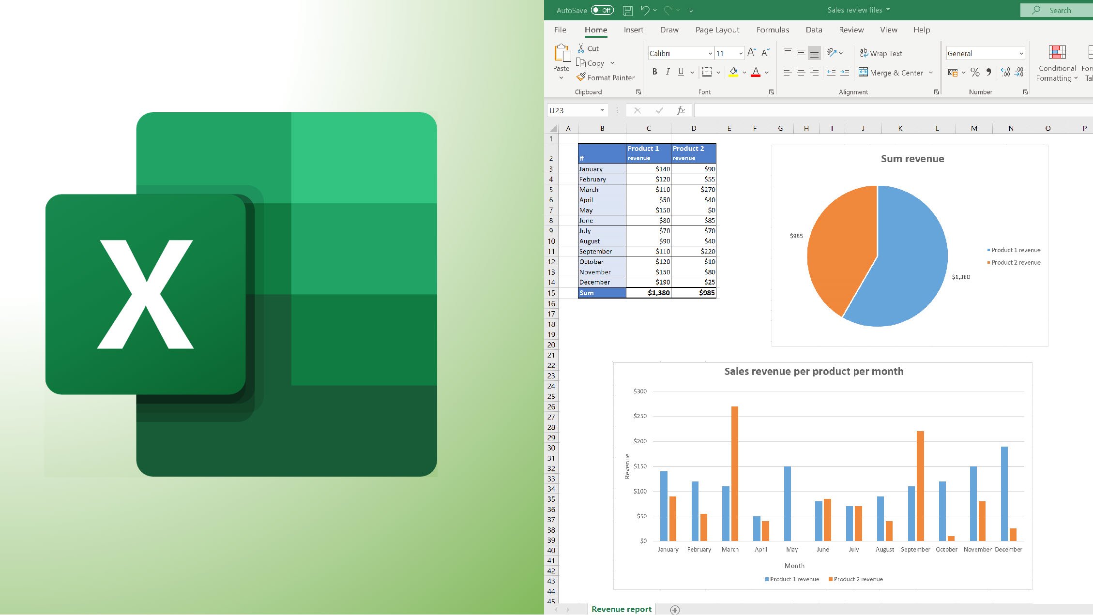Click the Italic formatting icon
This screenshot has width=1093, height=615.
(668, 72)
